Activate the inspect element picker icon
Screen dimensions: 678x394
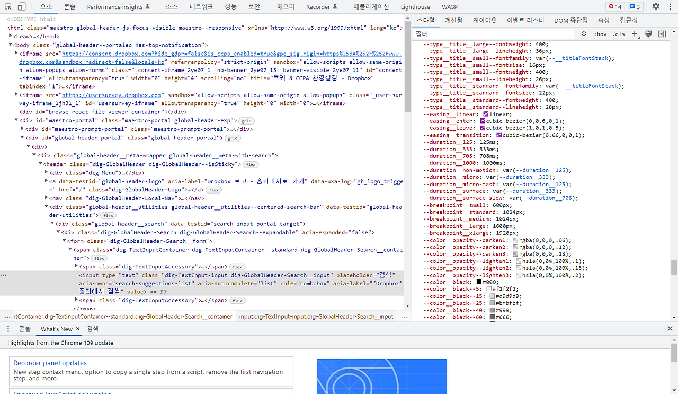pos(8,7)
